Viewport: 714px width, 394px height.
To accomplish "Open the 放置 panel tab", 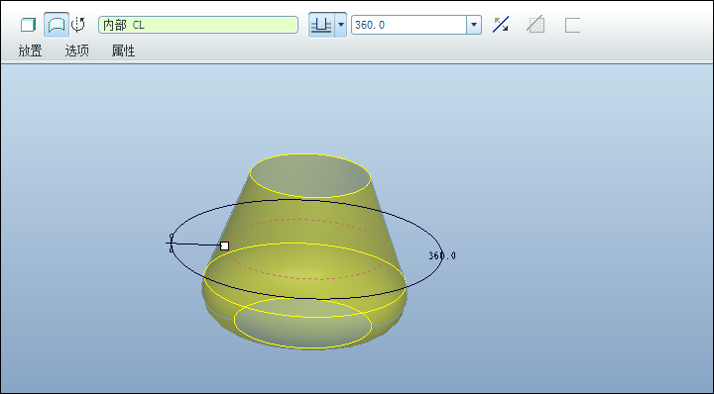I will pos(30,50).
